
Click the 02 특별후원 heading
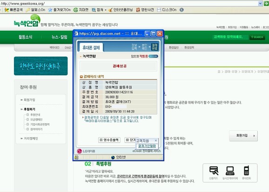tap(98, 164)
